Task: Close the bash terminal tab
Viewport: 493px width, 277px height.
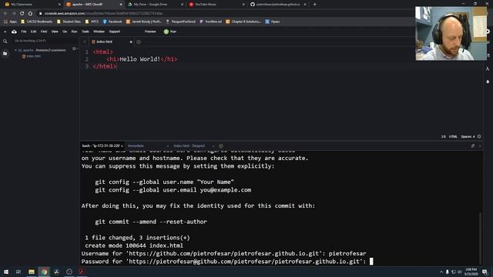Action: (122, 146)
